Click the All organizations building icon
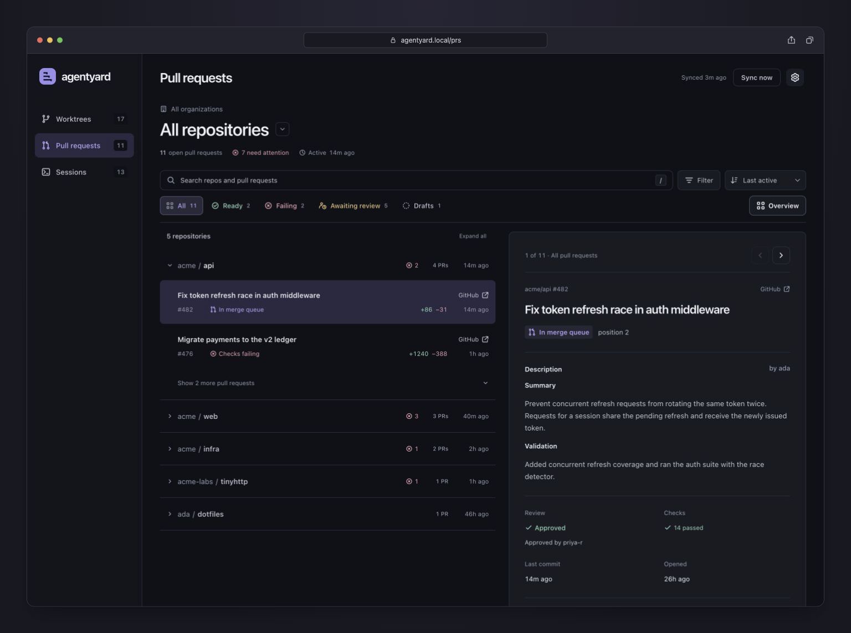The height and width of the screenshot is (633, 851). (163, 109)
